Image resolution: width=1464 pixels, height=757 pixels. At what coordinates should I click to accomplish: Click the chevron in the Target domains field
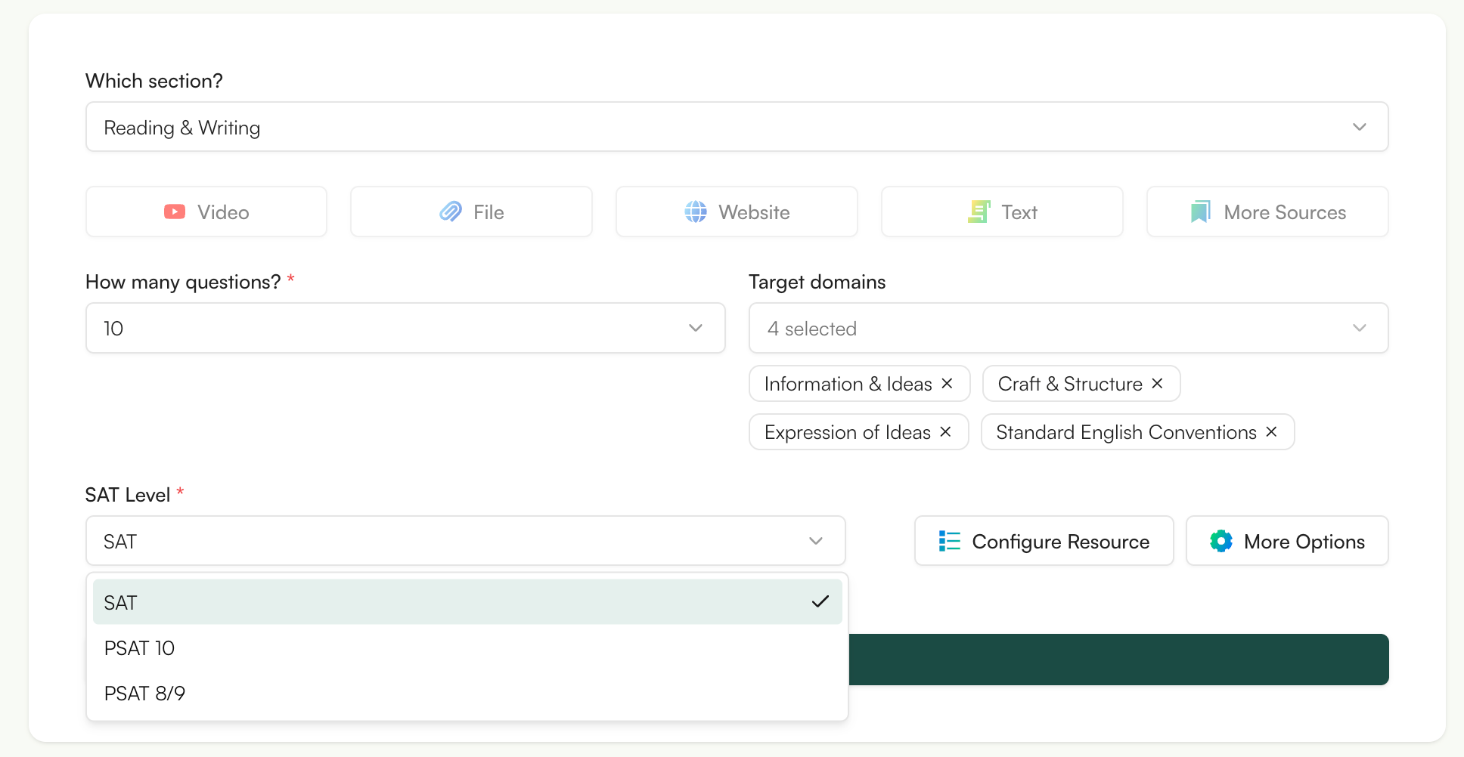(1359, 328)
